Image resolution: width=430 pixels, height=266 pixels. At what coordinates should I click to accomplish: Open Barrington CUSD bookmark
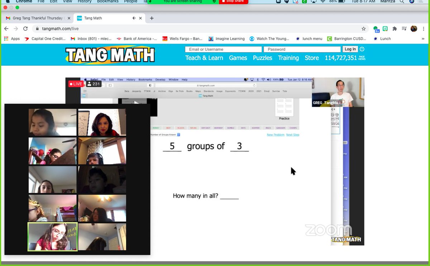pyautogui.click(x=347, y=39)
